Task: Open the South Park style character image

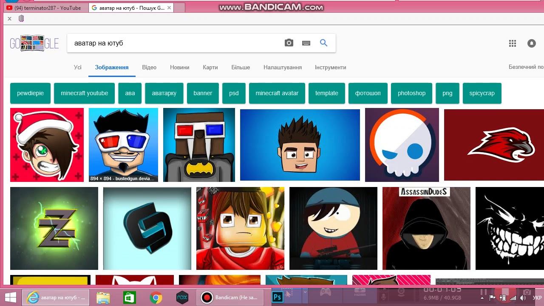Action: (x=333, y=228)
